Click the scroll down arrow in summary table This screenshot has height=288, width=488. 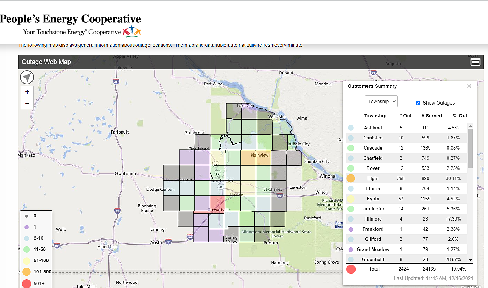[470, 260]
